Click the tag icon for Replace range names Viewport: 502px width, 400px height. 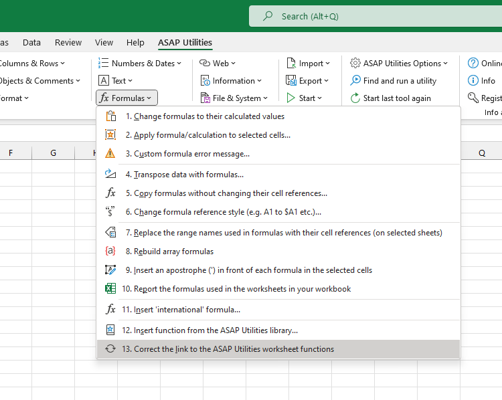pos(110,232)
